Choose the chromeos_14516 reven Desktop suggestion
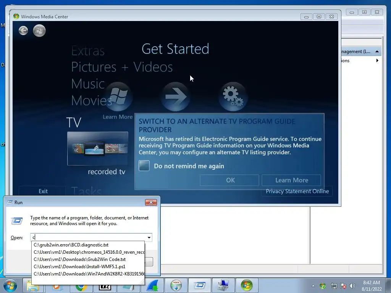Screen dimensions: 391x293 (x=88, y=252)
